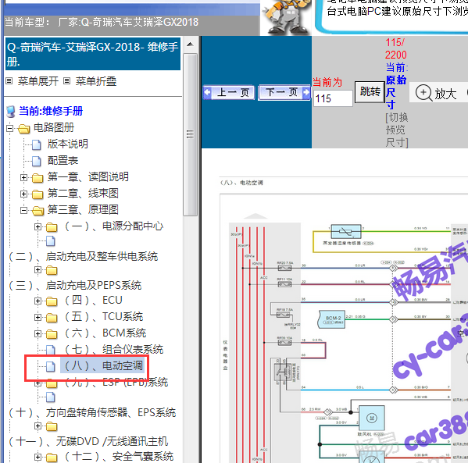
Task: Select 第一章、读图说明 chapter
Action: point(88,176)
